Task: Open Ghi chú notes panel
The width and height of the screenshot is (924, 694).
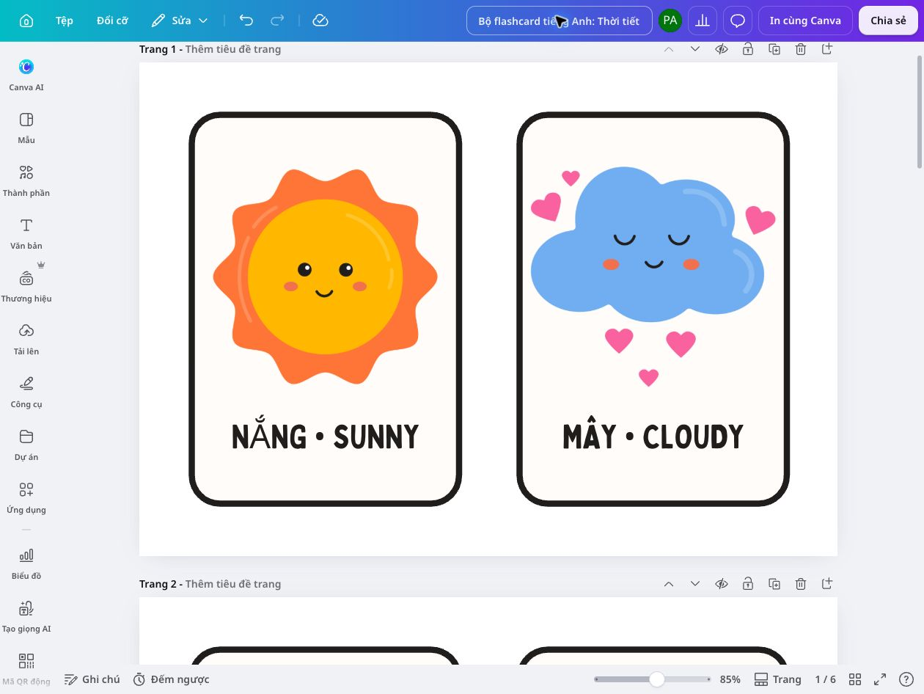Action: pyautogui.click(x=92, y=679)
